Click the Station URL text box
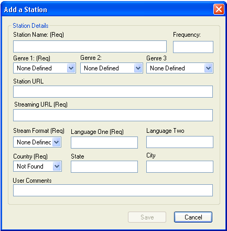This screenshot has height=231, width=227. [113, 91]
